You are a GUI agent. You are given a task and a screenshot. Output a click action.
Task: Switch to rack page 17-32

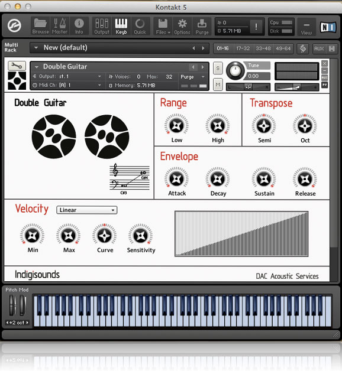[x=243, y=48]
